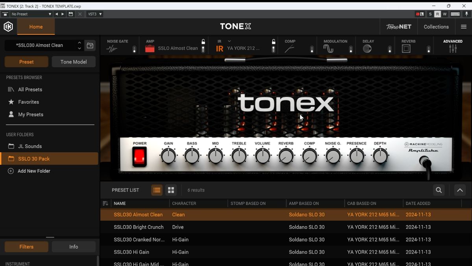This screenshot has height=266, width=472.
Task: Open the VST3 dropdown menu
Action: tap(95, 14)
